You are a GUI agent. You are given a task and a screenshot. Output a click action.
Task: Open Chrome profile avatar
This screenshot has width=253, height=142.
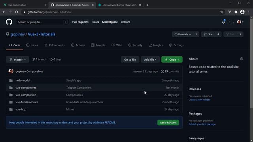pyautogui.click(x=242, y=12)
